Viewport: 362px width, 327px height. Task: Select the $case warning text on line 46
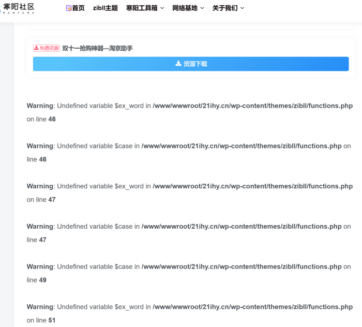click(189, 153)
